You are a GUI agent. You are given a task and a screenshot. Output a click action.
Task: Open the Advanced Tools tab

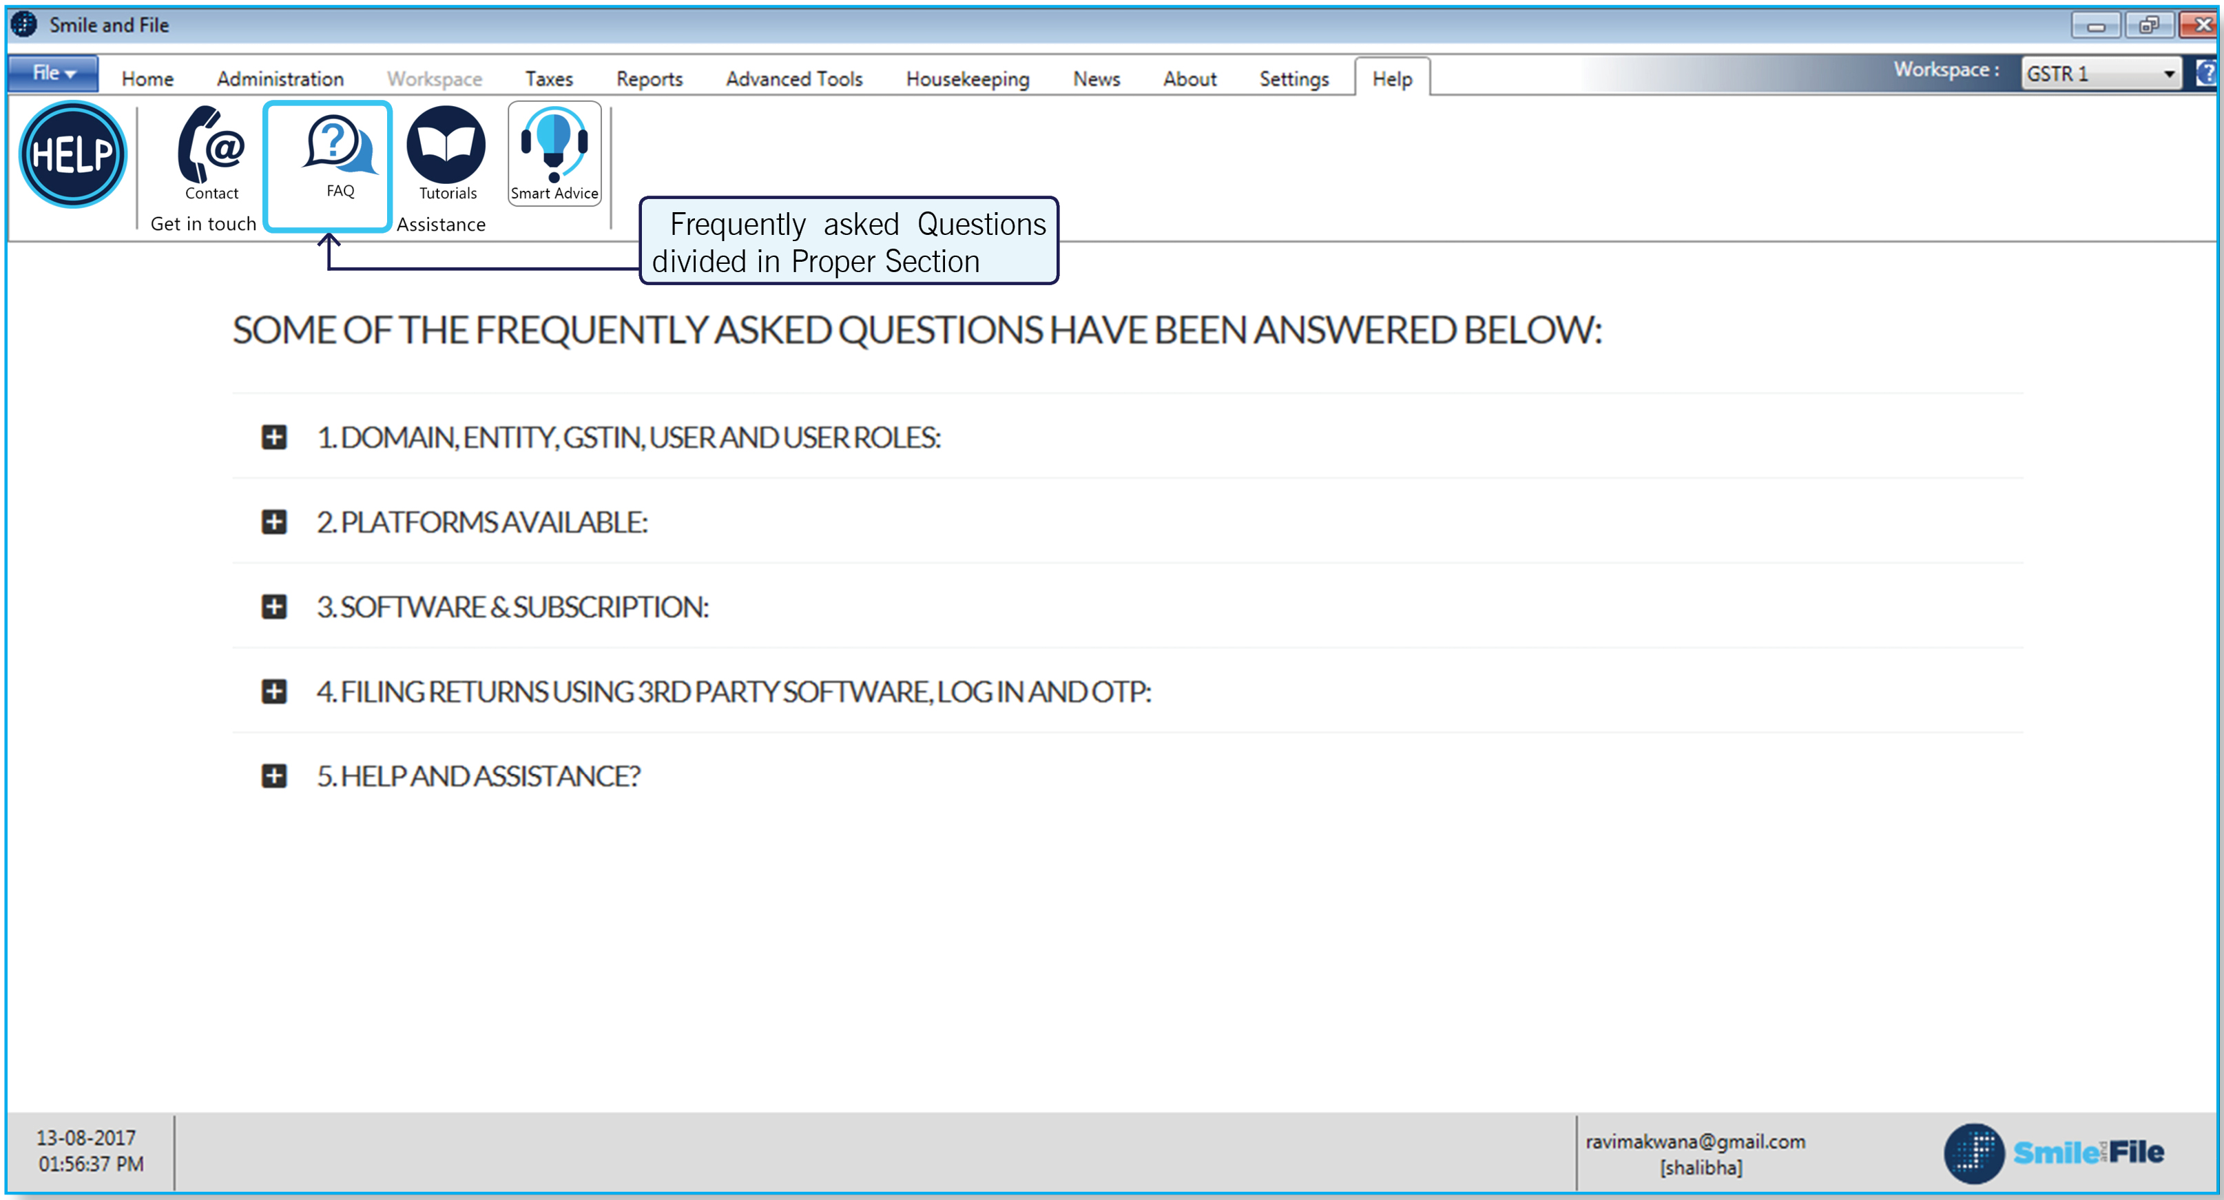pos(793,79)
